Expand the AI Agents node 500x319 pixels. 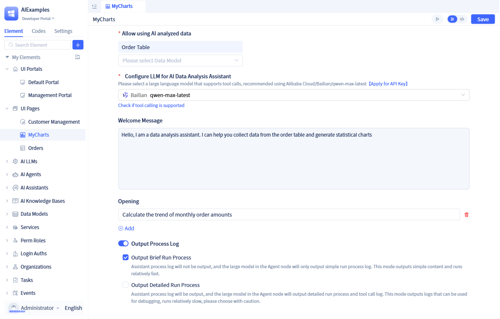[7, 174]
